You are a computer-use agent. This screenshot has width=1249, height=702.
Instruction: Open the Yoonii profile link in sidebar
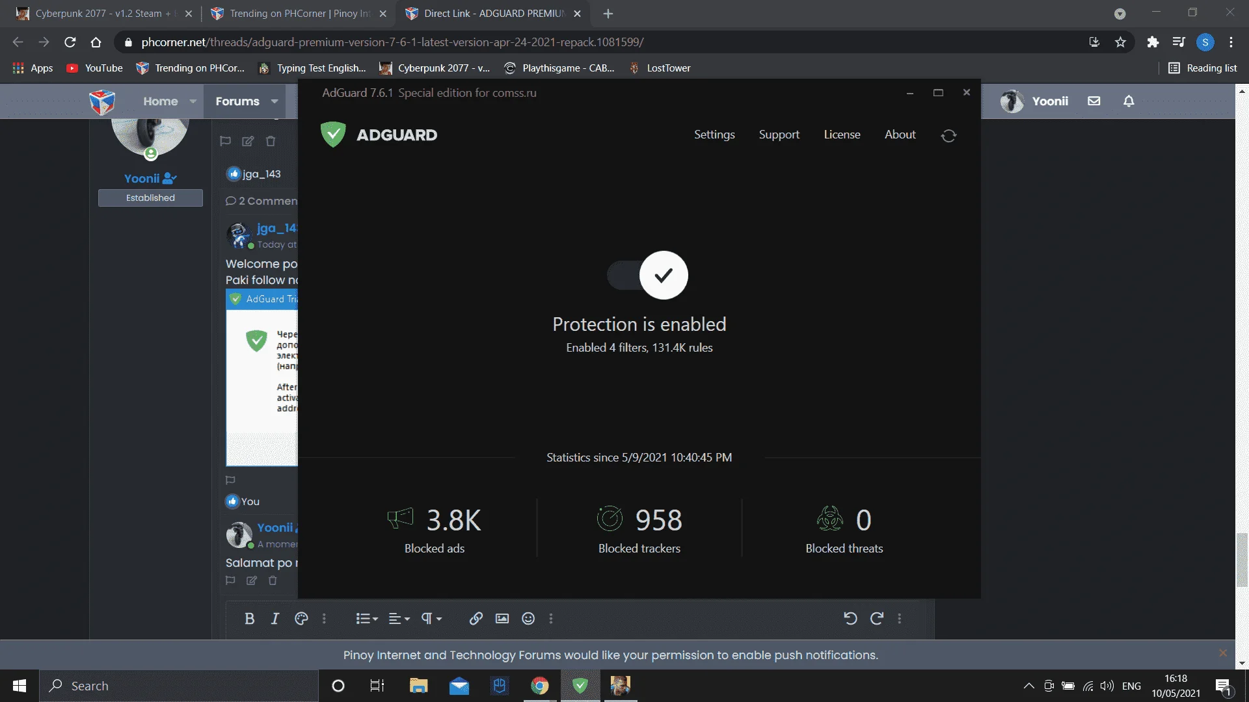tap(142, 179)
